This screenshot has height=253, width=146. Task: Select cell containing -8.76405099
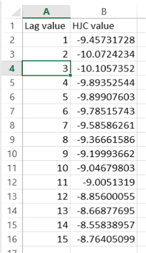(x=104, y=239)
